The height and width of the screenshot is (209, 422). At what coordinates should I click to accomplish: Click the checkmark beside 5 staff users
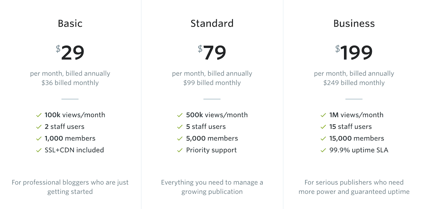[x=180, y=127]
